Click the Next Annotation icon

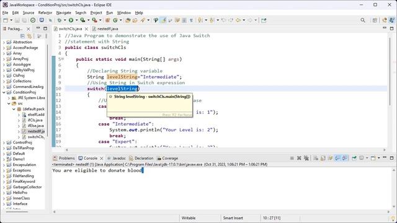tap(200, 20)
